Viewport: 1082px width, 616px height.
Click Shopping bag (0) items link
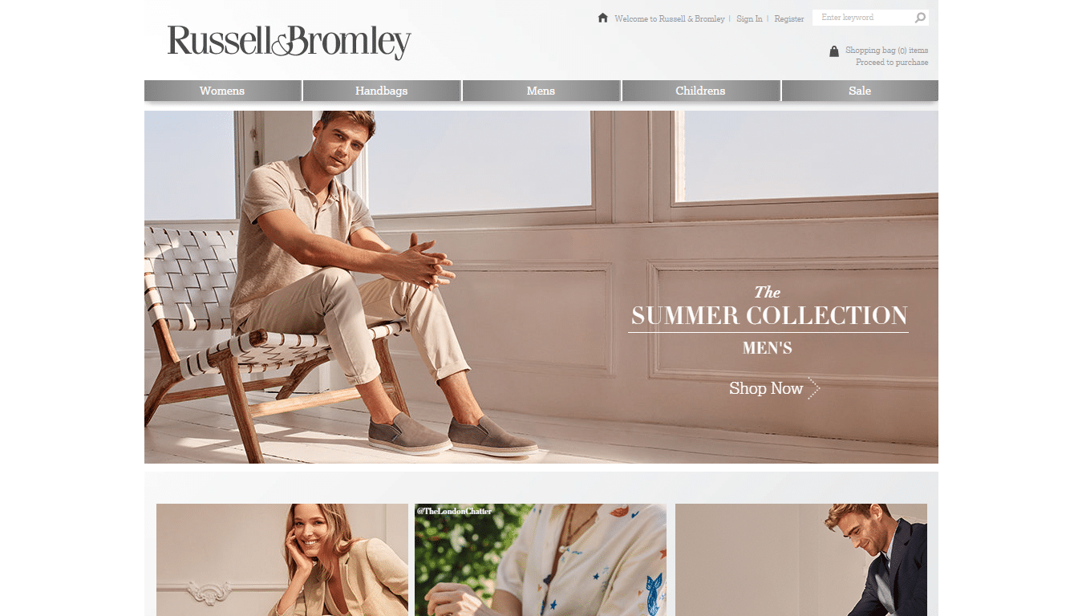pyautogui.click(x=886, y=50)
